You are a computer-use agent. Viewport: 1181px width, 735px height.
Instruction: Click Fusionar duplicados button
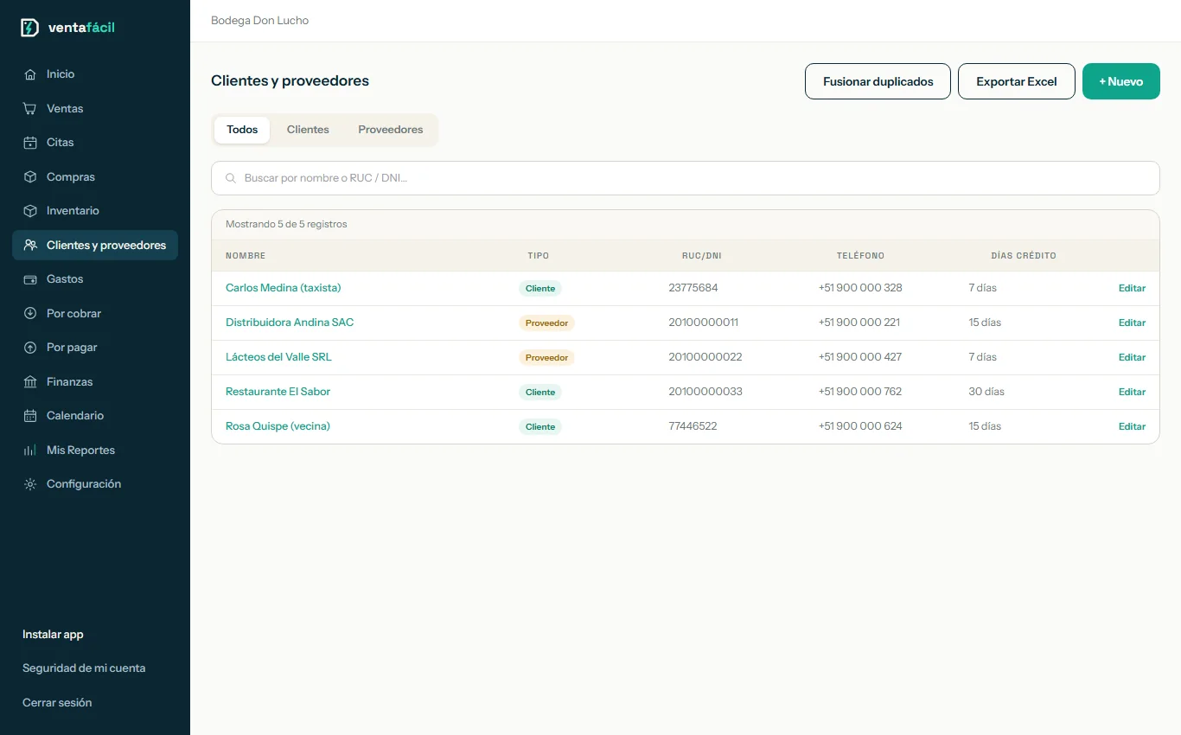[x=878, y=81]
